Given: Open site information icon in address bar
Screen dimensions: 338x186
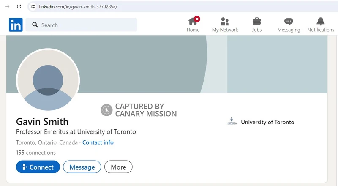Looking at the screenshot, I should coord(33,7).
